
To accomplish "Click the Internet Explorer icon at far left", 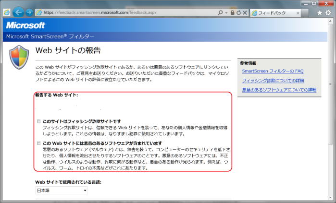I will [7, 12].
